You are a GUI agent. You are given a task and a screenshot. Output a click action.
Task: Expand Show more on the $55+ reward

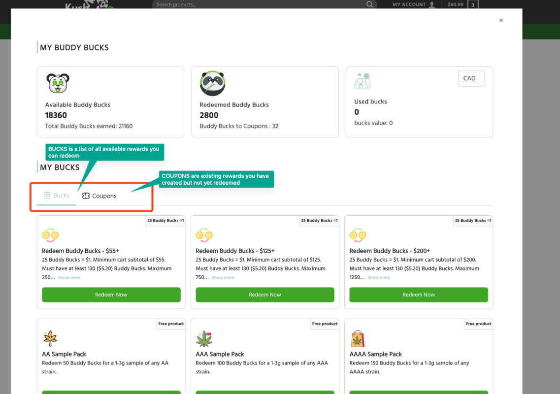coord(68,277)
